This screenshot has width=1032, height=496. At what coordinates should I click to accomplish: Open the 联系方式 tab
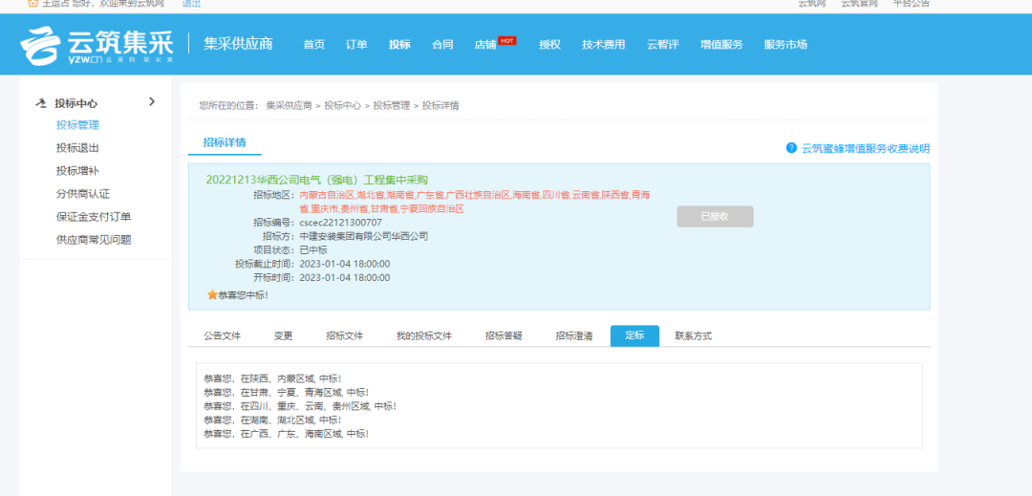pos(693,336)
